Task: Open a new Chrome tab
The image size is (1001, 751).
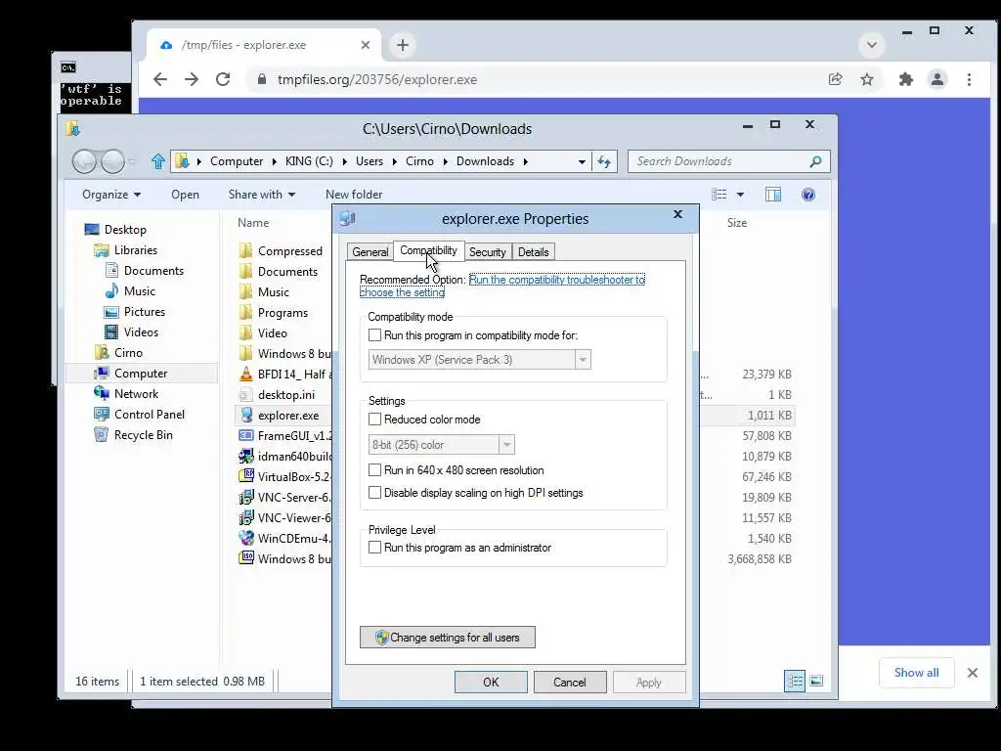Action: tap(402, 45)
